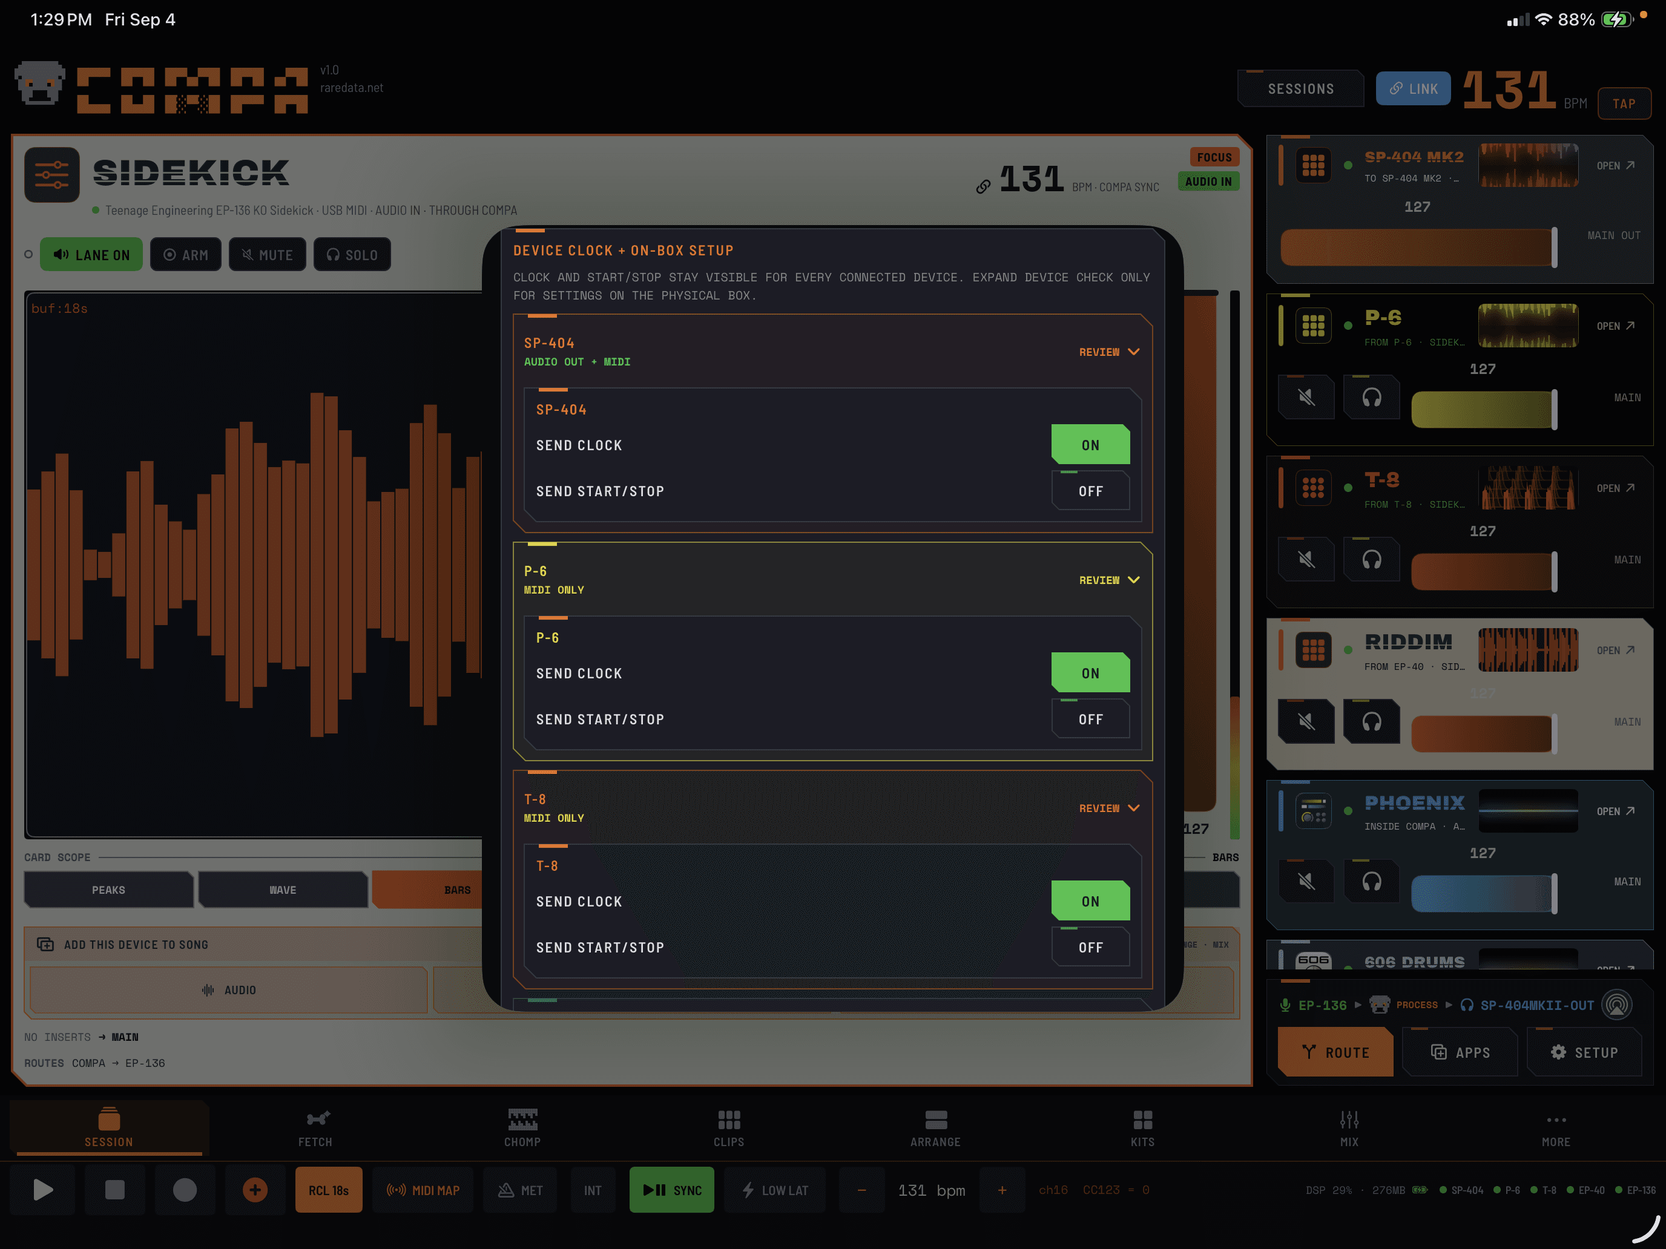
Task: Open the T-8 device card
Action: [x=1615, y=488]
